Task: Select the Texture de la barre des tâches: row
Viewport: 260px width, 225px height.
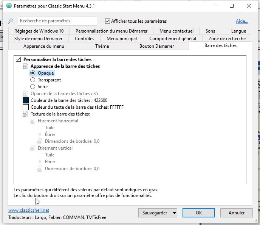Action: 60,114
